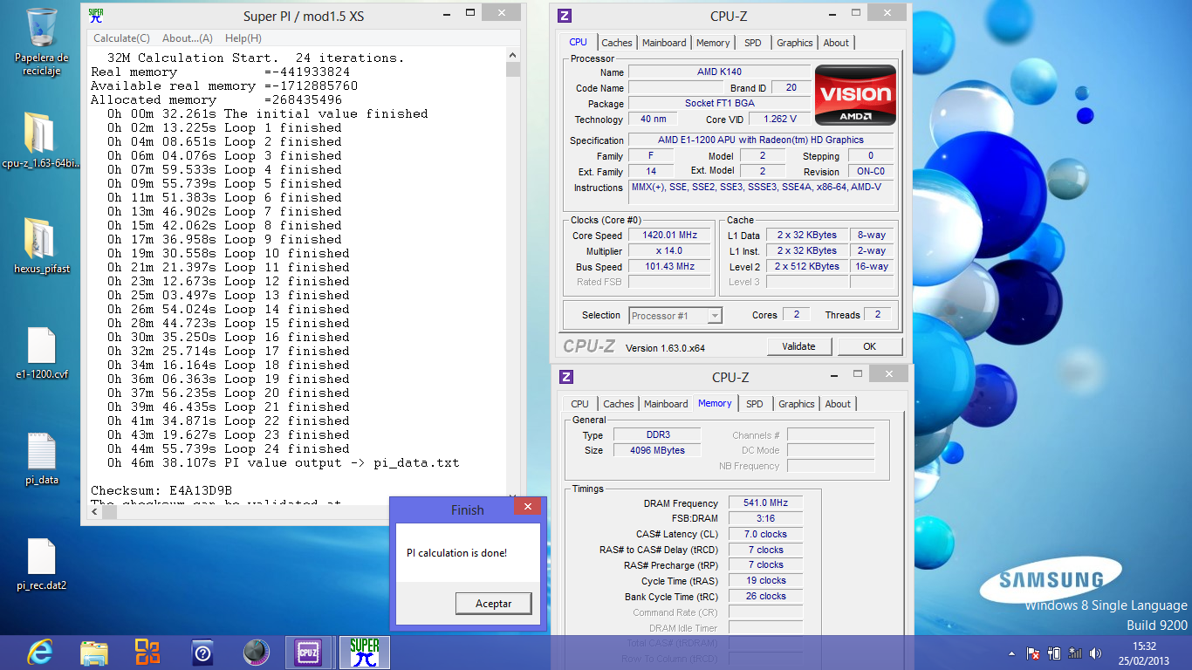Image resolution: width=1192 pixels, height=670 pixels.
Task: Click the Super PI scrollbar down arrow
Action: 512,499
